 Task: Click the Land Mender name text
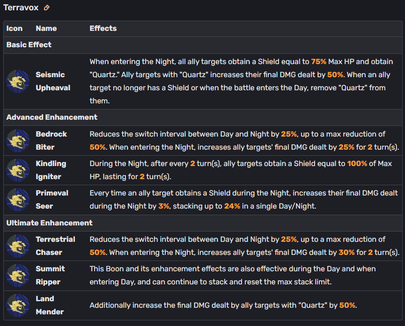(x=50, y=305)
